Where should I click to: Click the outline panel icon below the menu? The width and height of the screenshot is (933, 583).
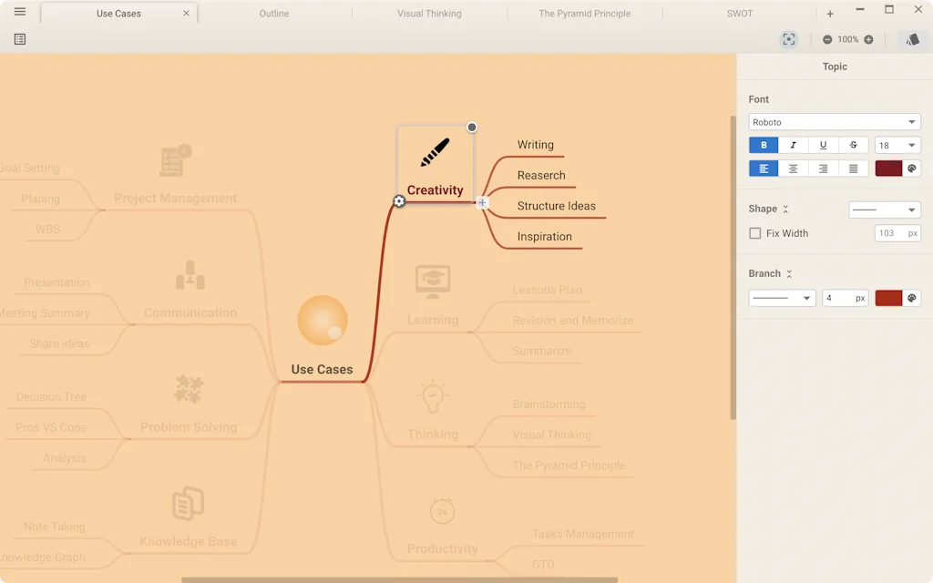coord(19,39)
